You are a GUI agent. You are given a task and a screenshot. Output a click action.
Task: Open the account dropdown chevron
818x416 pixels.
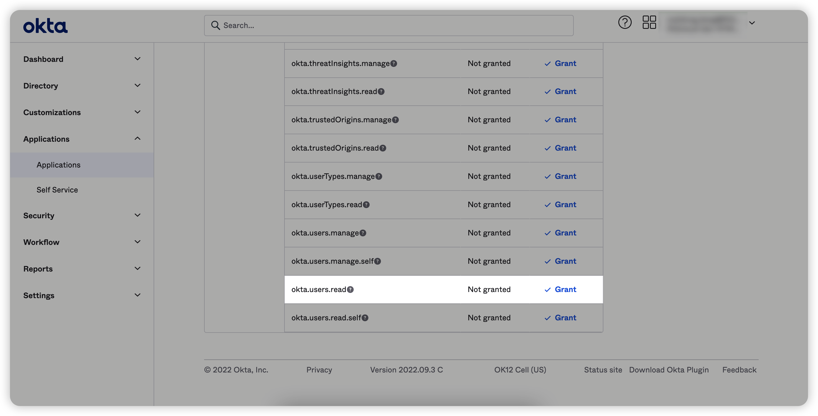click(x=752, y=23)
